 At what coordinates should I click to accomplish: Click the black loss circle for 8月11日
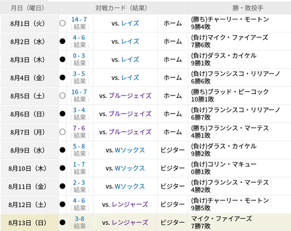click(63, 186)
